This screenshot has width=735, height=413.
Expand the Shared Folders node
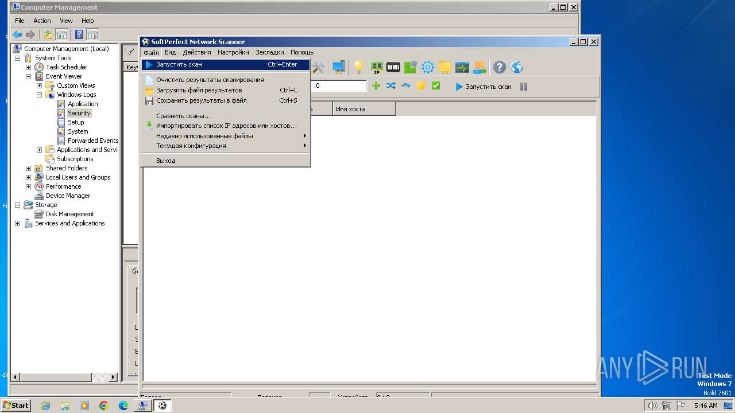[28, 168]
